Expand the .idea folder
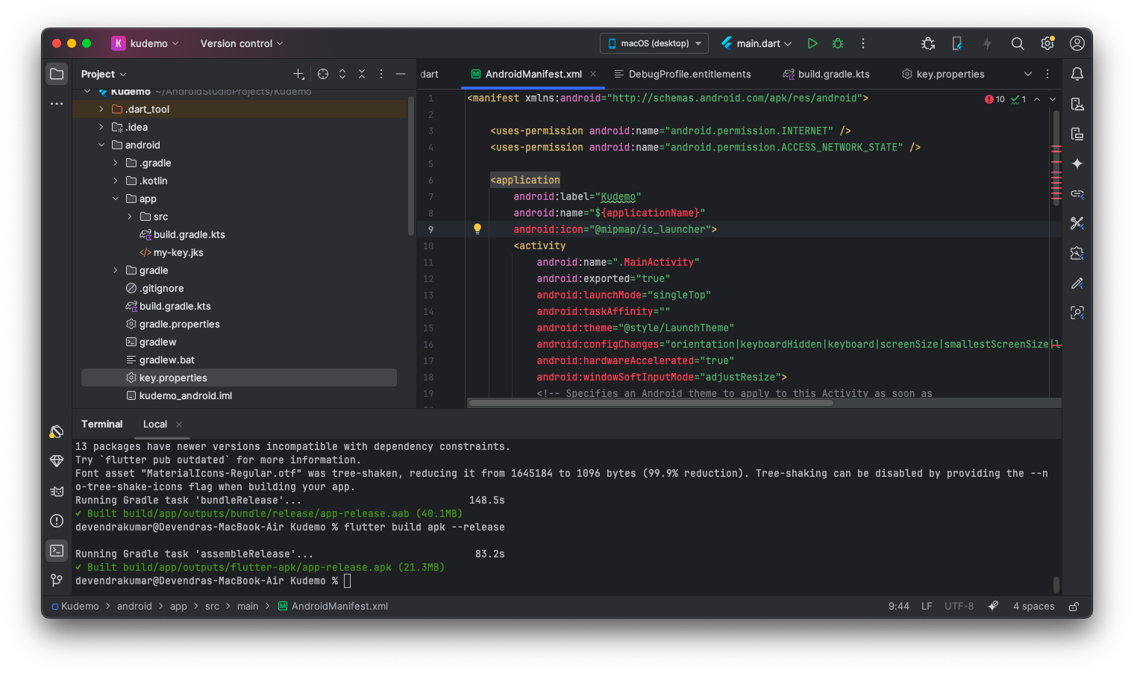This screenshot has width=1134, height=673. point(101,127)
